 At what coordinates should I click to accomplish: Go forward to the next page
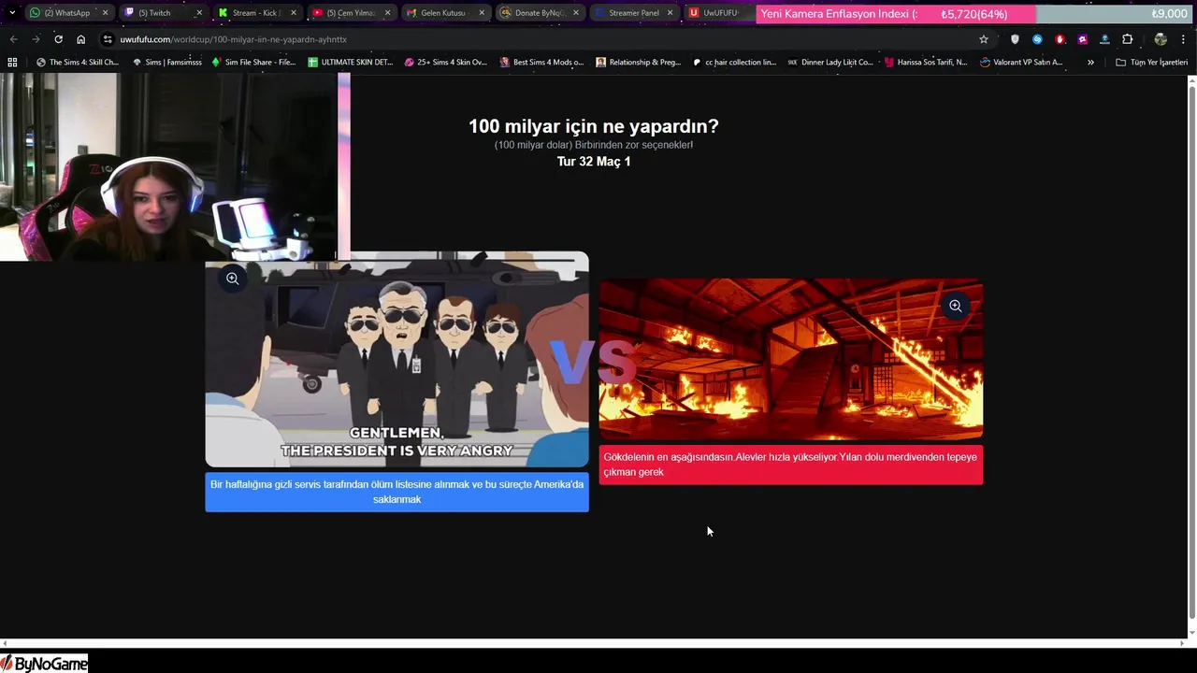[x=36, y=39]
